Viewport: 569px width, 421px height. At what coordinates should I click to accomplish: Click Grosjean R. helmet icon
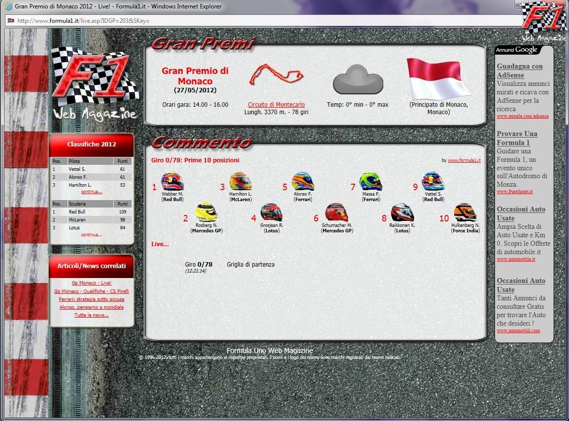272,212
